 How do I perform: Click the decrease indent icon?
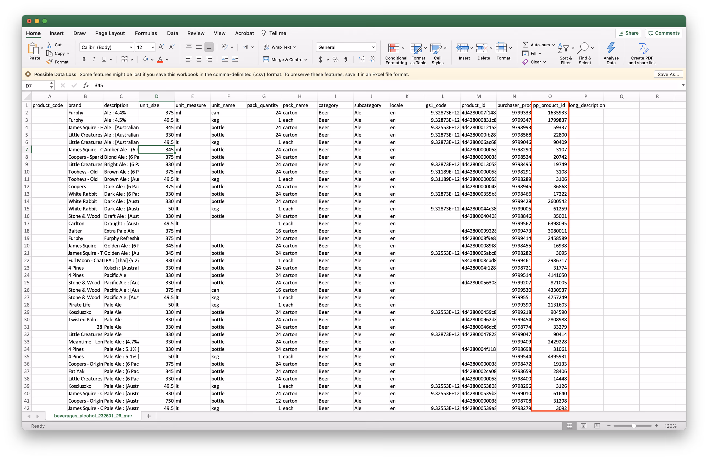pos(225,59)
